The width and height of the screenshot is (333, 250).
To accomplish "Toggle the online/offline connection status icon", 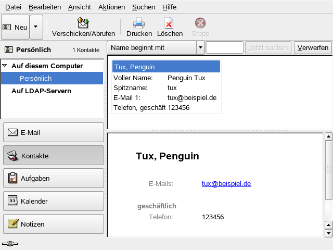I will coord(9,244).
